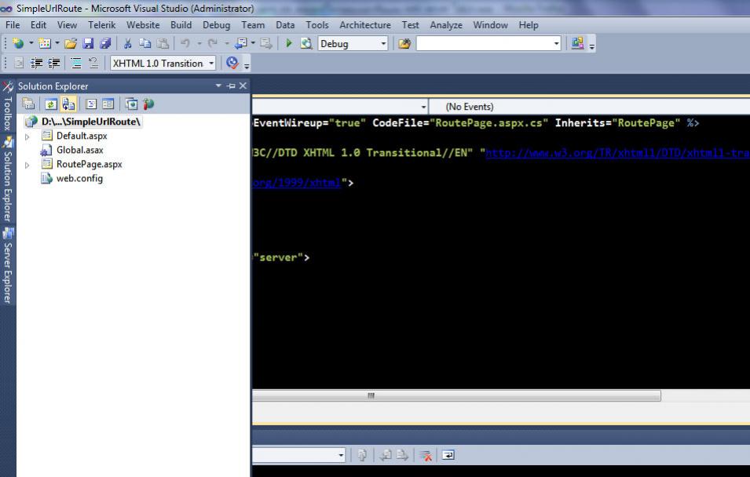Follow the w3.org DTD hyperlink in code
The width and height of the screenshot is (750, 477).
tap(617, 153)
